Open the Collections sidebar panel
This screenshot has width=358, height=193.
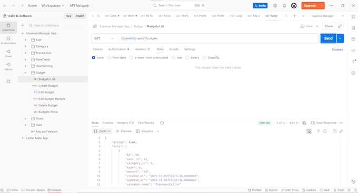[x=8, y=27]
